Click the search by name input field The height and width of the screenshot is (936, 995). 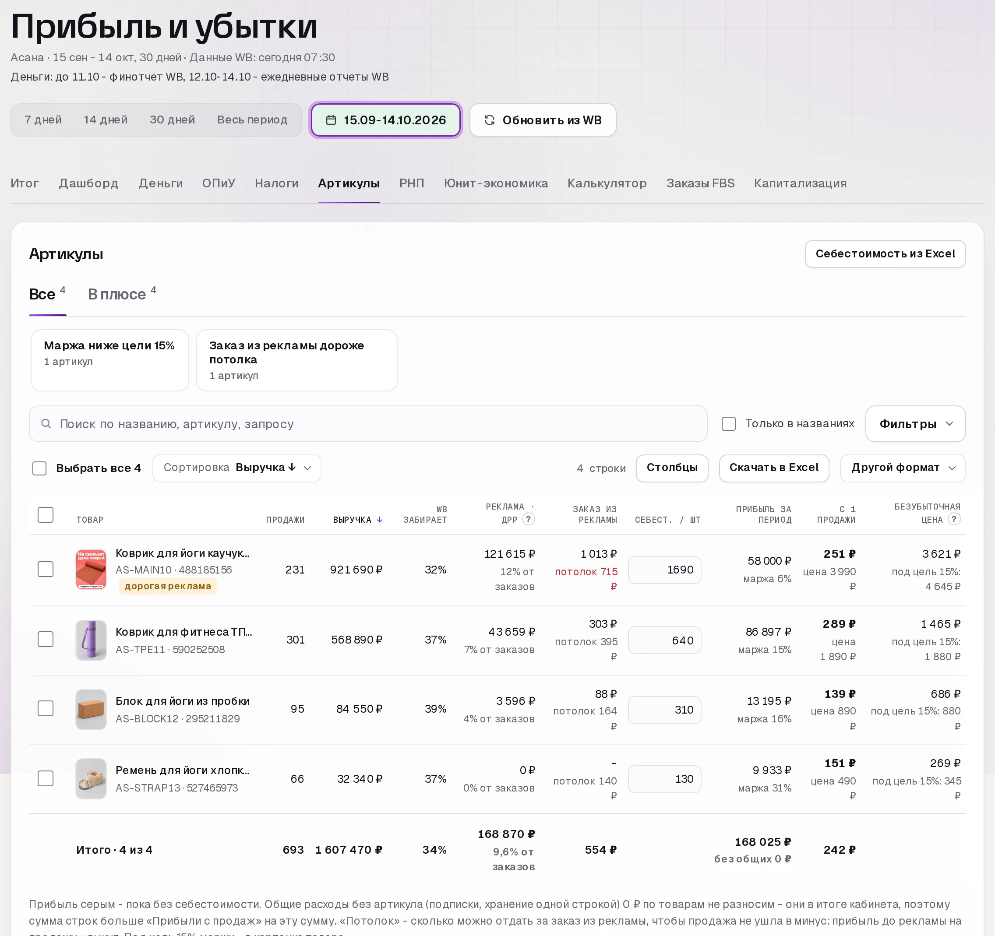[368, 424]
